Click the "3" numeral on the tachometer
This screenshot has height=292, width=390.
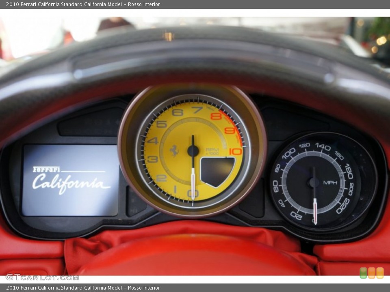click(x=153, y=159)
